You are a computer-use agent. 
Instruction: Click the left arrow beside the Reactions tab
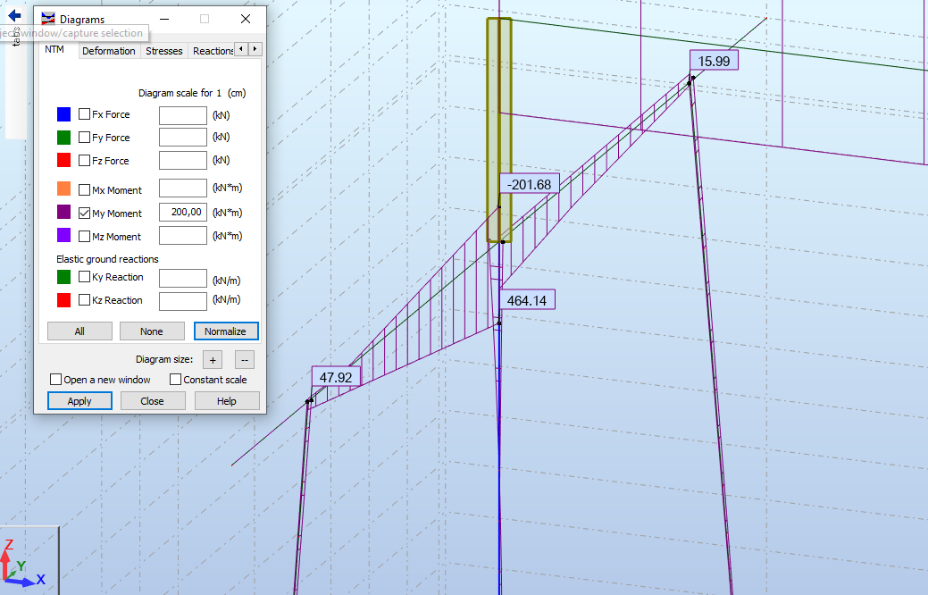(239, 50)
